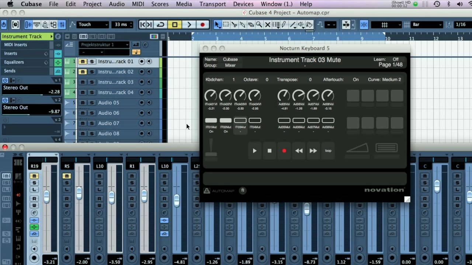
Task: Expand the Instrument Track inspector header
Action: click(27, 36)
